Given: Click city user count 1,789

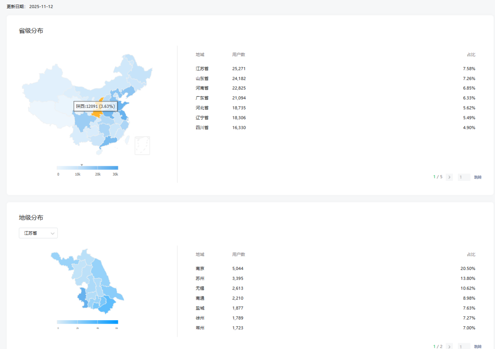Looking at the screenshot, I should tap(238, 318).
